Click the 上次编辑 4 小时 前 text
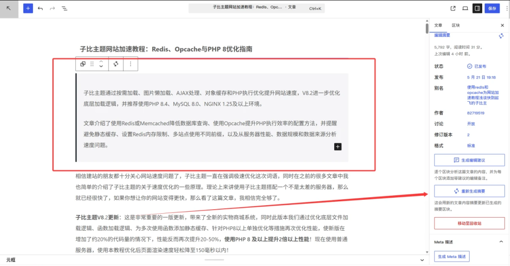510x266 pixels. coord(452,54)
